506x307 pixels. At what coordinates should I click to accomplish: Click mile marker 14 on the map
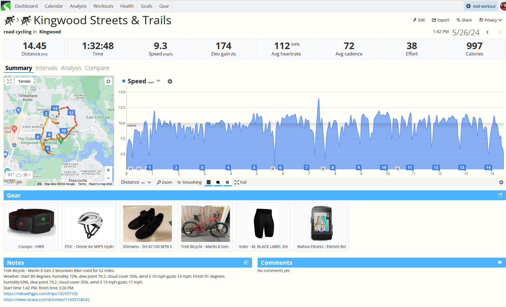[55, 108]
